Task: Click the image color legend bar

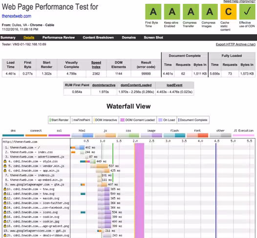Action: tap(151, 135)
